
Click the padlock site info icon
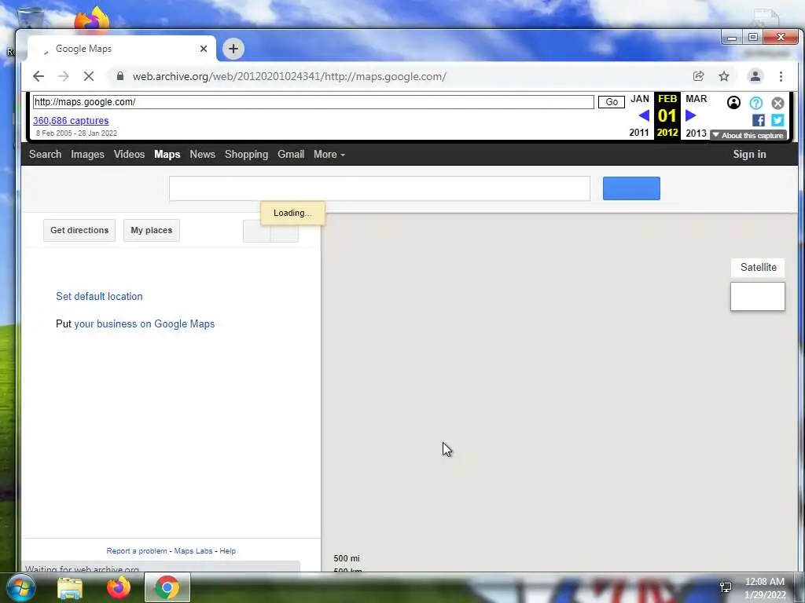pos(120,76)
